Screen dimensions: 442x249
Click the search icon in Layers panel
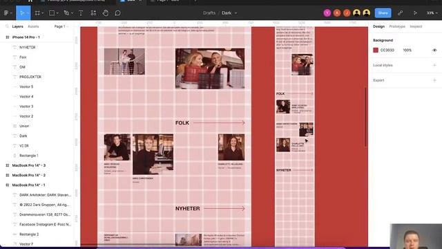pos(7,26)
